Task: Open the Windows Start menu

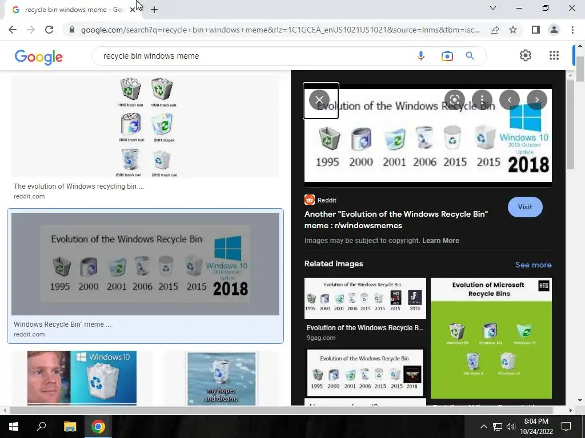Action: (14, 427)
